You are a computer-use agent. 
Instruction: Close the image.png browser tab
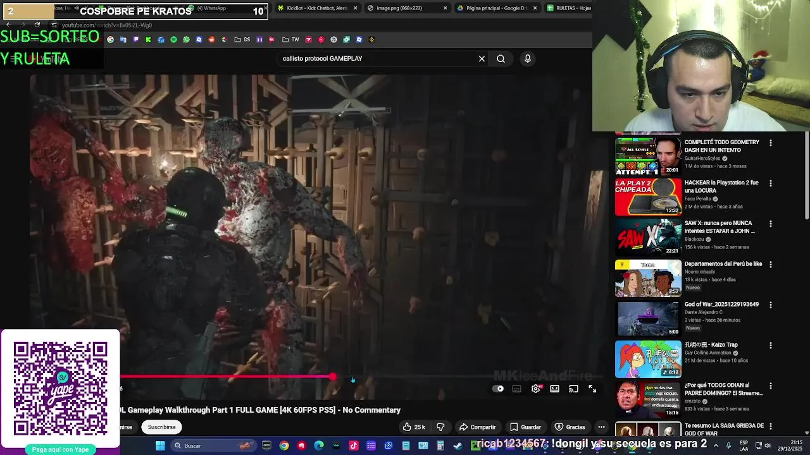(445, 8)
